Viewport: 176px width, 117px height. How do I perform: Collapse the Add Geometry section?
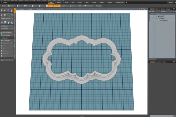(7, 38)
